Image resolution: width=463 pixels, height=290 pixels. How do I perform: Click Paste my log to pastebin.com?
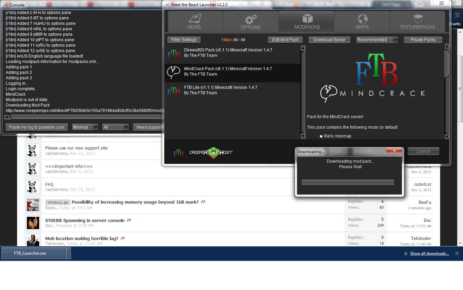coord(37,127)
